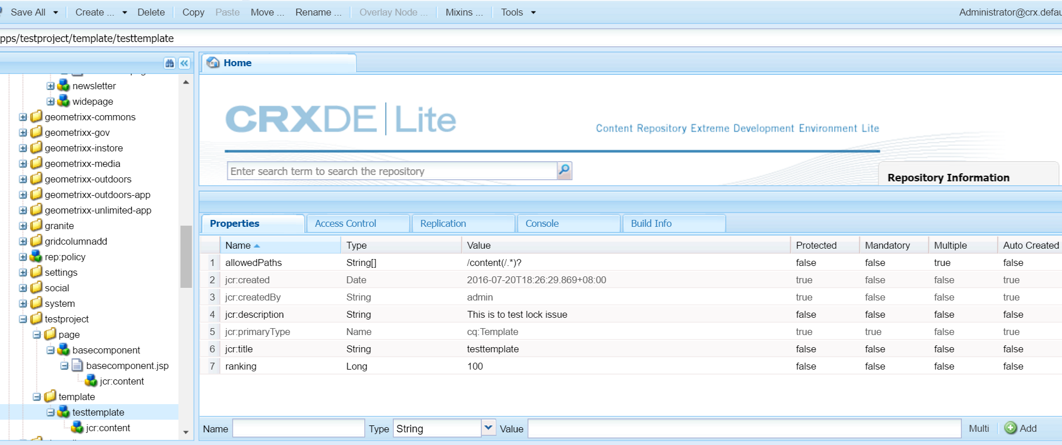Viewport: 1062px width, 445px height.
Task: Click the Delete toolbar button
Action: [x=151, y=12]
